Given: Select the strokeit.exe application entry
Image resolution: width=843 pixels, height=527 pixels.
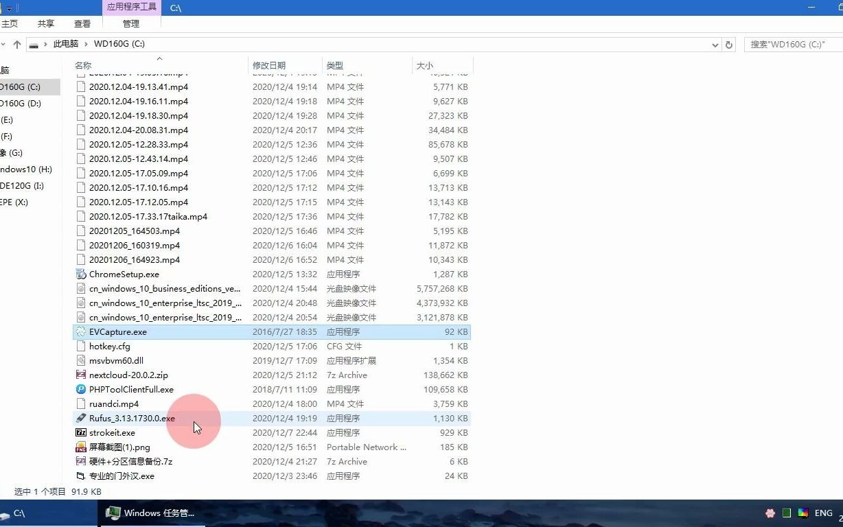Looking at the screenshot, I should [x=113, y=432].
